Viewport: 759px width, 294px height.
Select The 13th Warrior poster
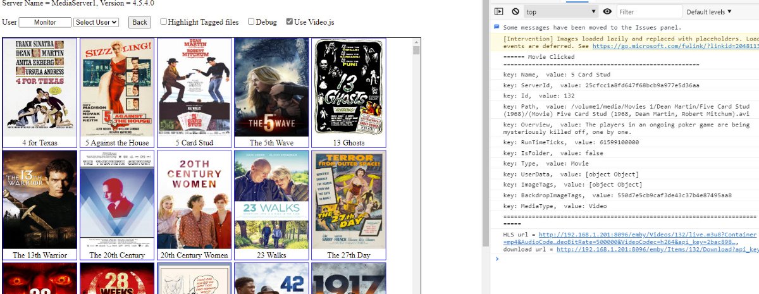coord(40,199)
